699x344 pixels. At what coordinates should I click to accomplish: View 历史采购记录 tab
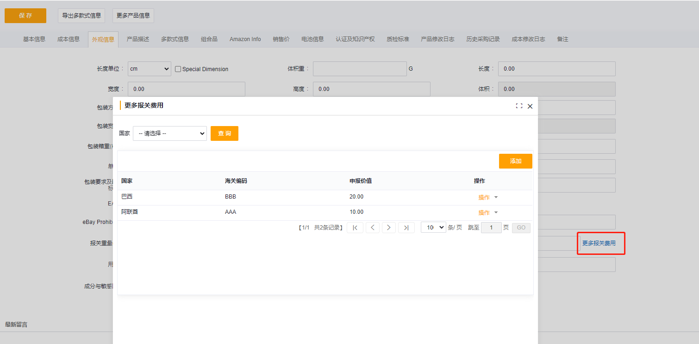coord(483,39)
